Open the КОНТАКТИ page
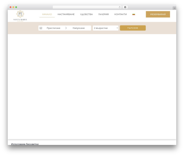Viewport: 184px width, 156px height. coord(120,14)
